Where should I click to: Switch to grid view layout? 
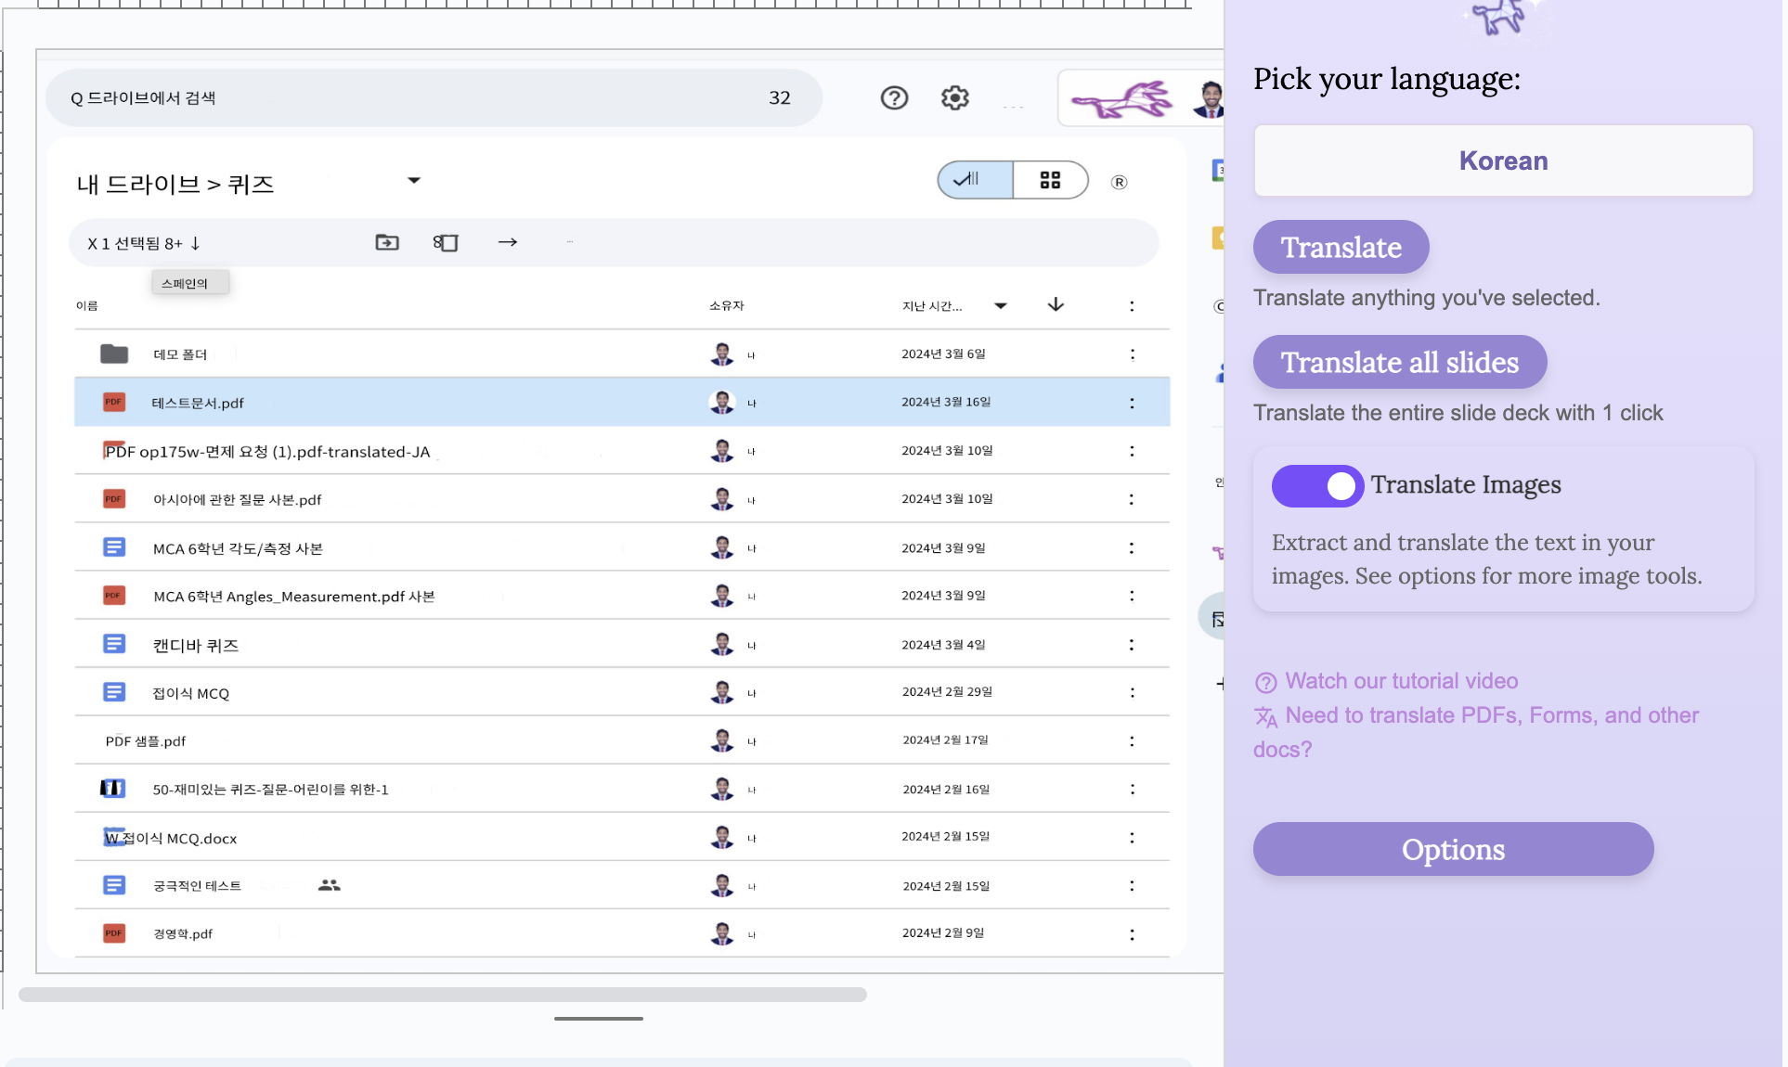coord(1050,180)
